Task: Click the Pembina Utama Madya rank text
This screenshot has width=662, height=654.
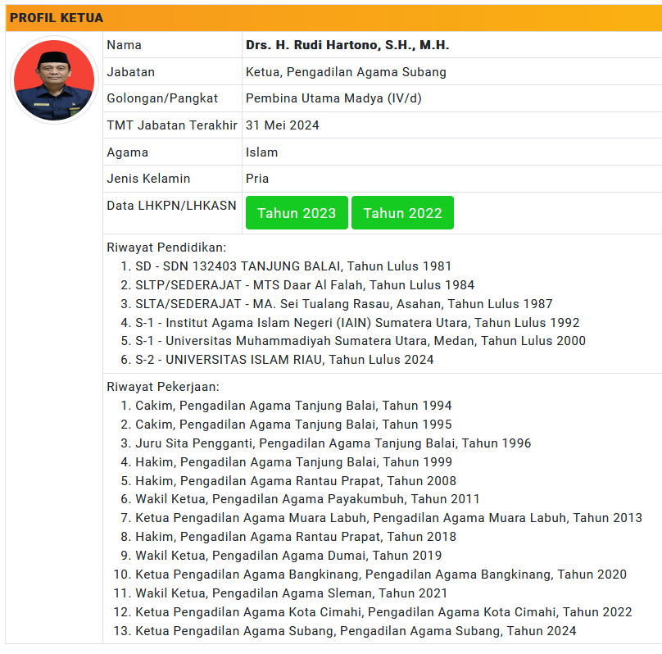Action: [x=345, y=98]
